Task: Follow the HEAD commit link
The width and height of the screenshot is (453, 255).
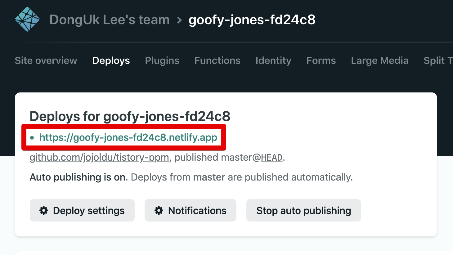Action: click(x=271, y=158)
